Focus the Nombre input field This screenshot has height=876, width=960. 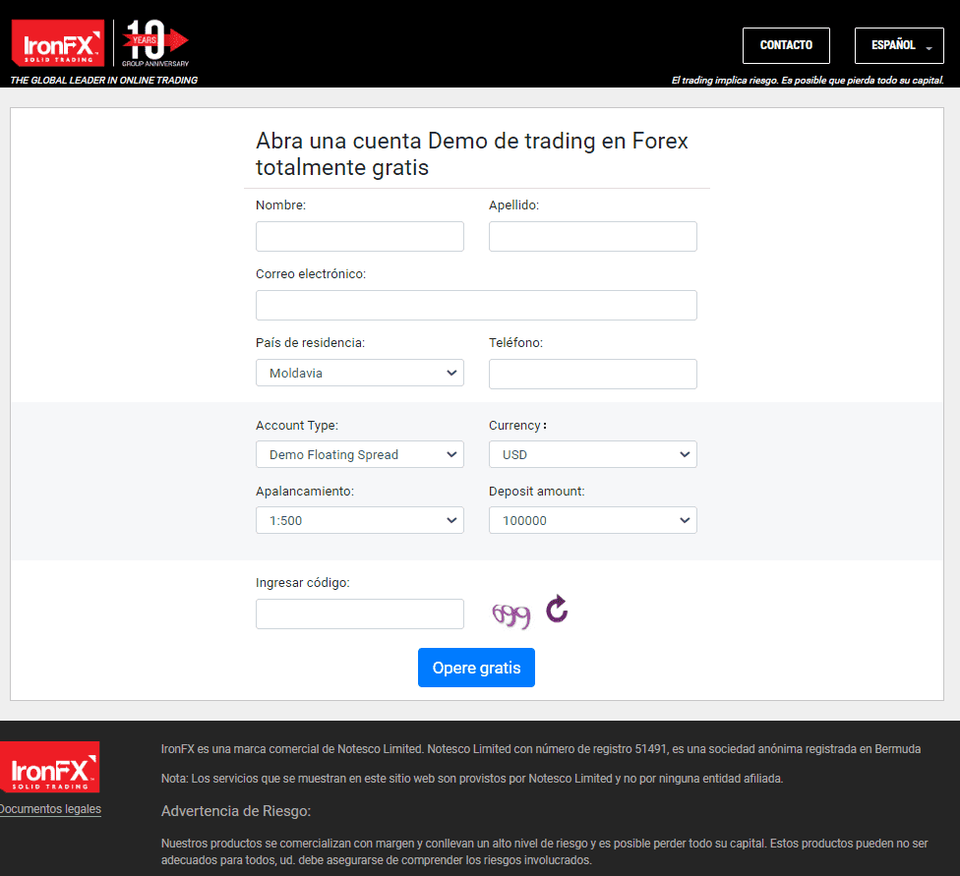(359, 236)
